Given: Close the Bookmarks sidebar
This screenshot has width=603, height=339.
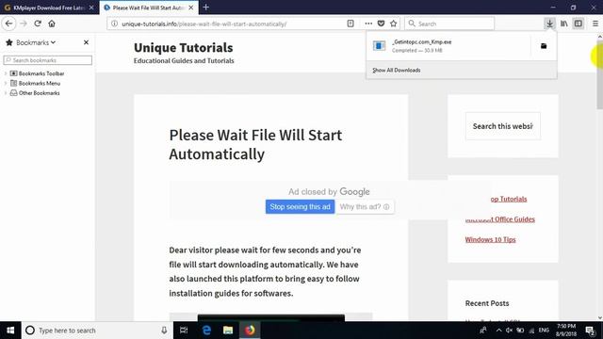Looking at the screenshot, I should [86, 42].
